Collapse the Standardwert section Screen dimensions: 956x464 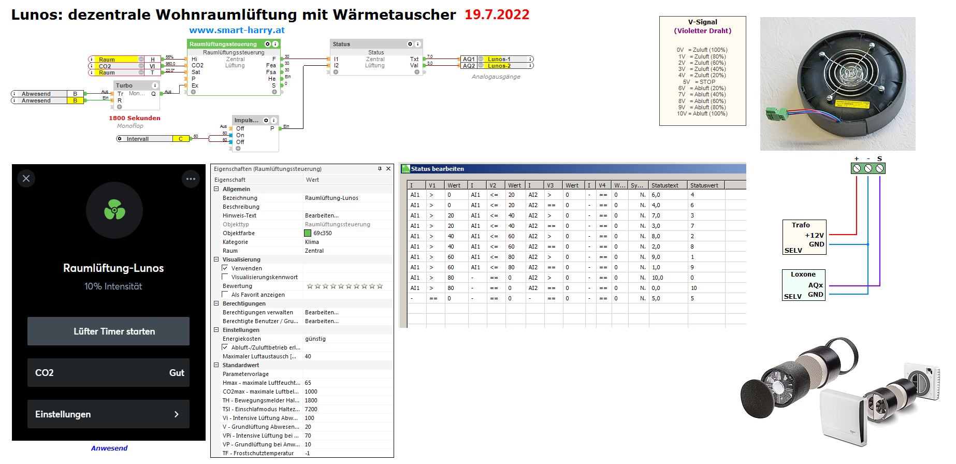(216, 365)
